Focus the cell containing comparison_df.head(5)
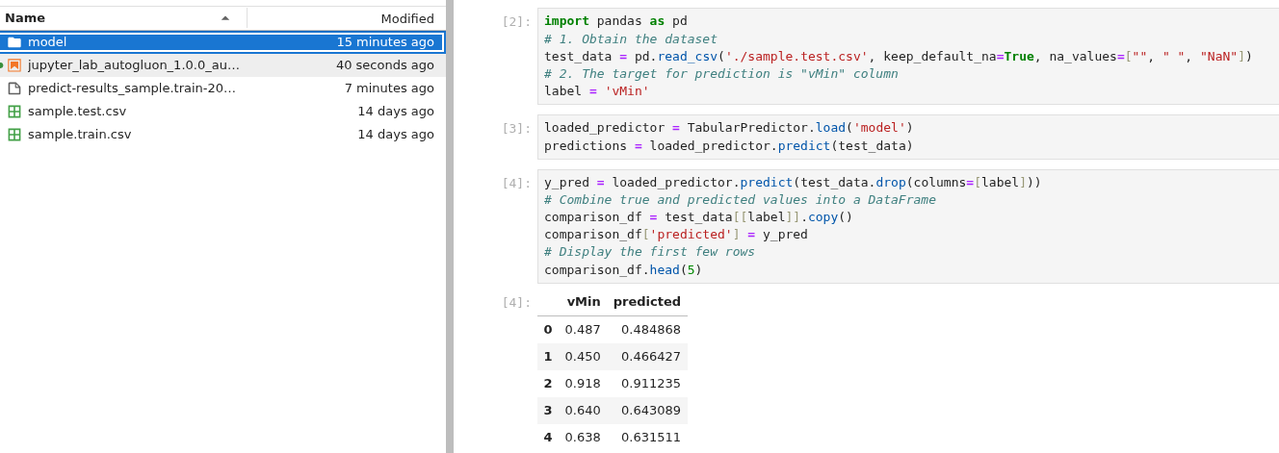This screenshot has width=1279, height=453. [x=905, y=226]
